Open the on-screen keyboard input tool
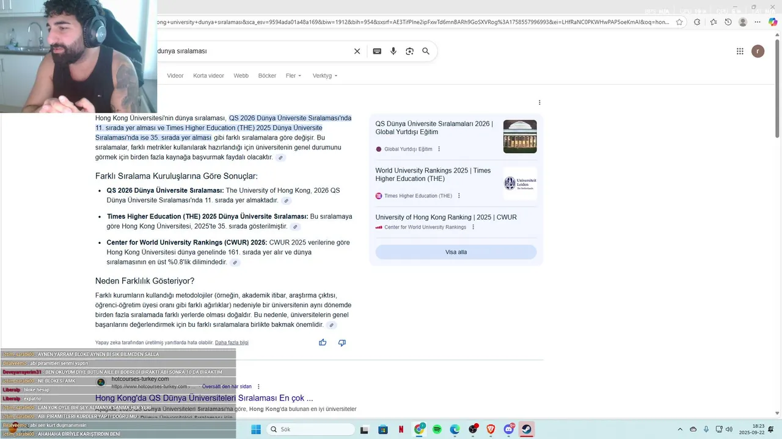The height and width of the screenshot is (439, 782). [x=377, y=51]
